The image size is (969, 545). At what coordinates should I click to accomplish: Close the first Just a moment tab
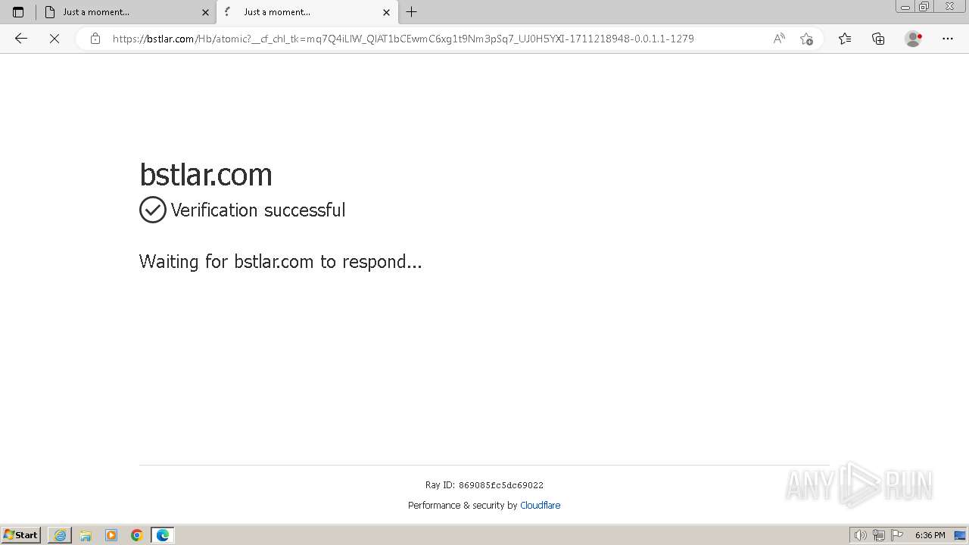[205, 12]
